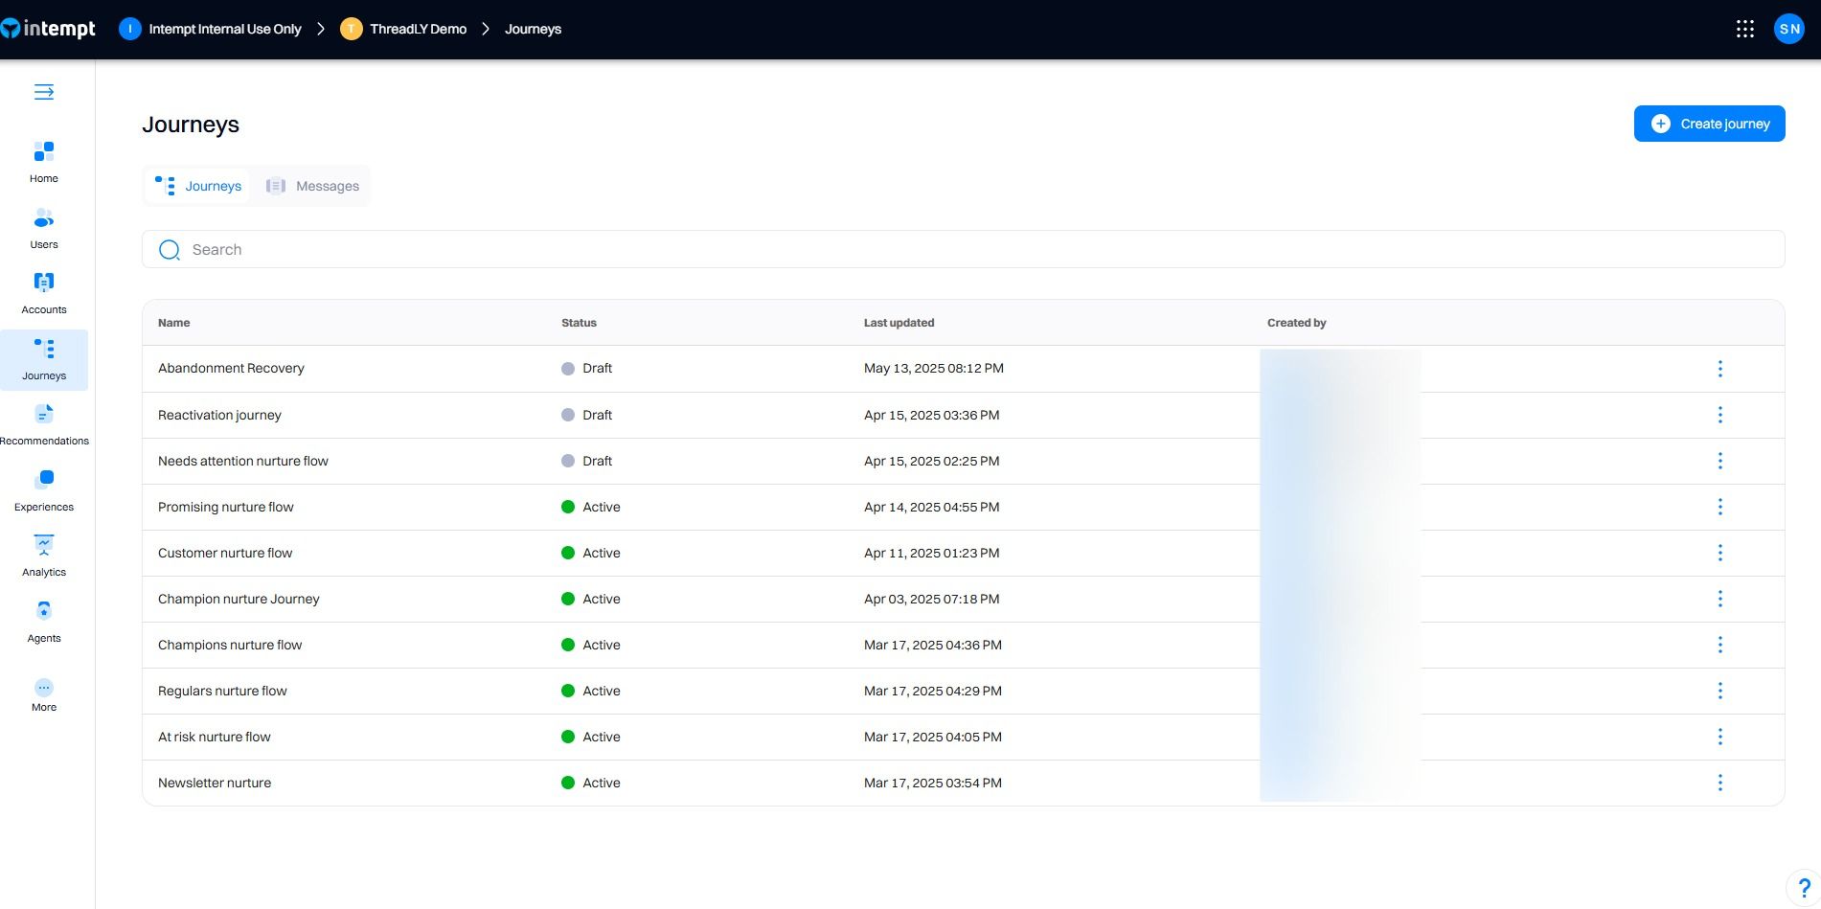Open help question mark button
This screenshot has width=1821, height=909.
pyautogui.click(x=1804, y=888)
